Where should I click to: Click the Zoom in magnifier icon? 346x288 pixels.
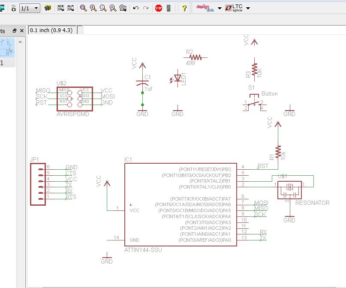tap(93, 8)
